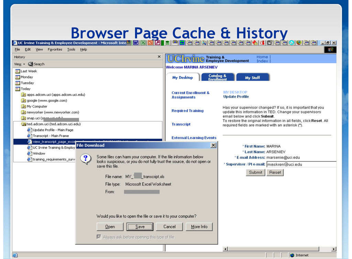Open the Transcript link in the sidebar
The height and width of the screenshot is (259, 352).
click(181, 124)
